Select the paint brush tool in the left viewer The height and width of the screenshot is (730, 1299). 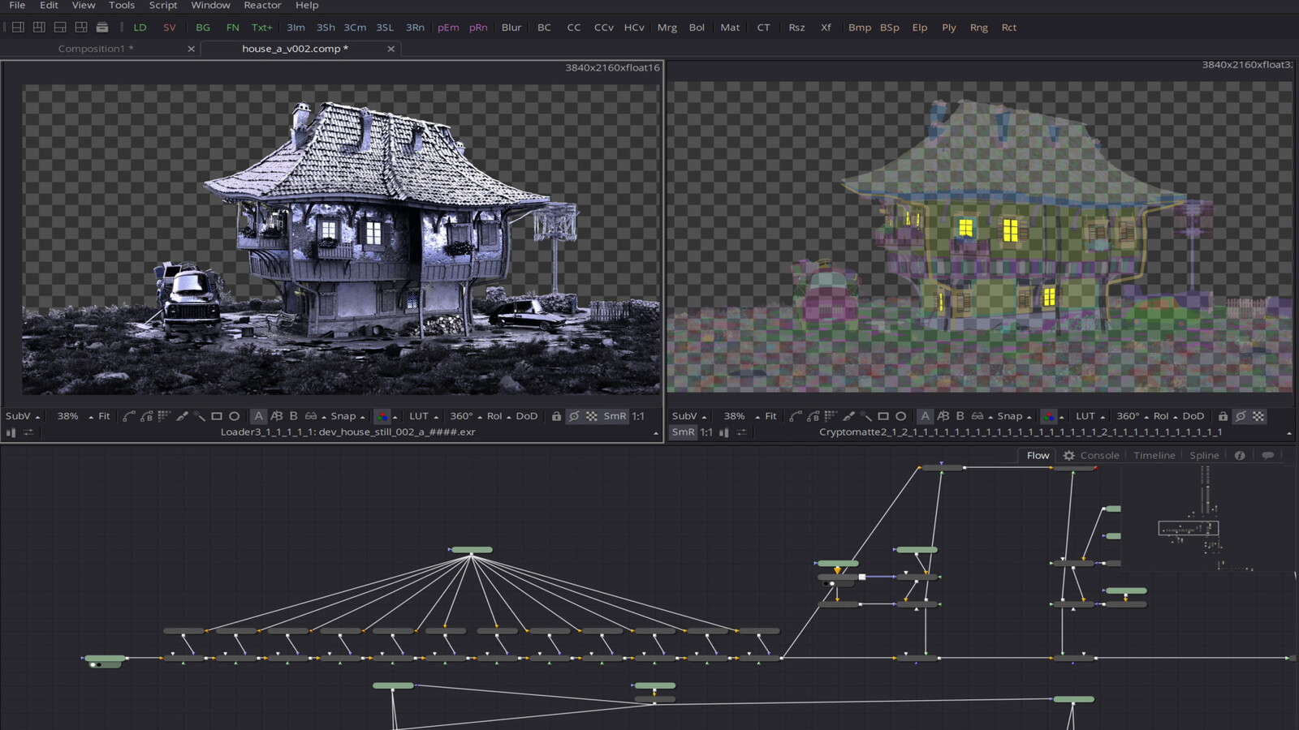[x=182, y=415]
